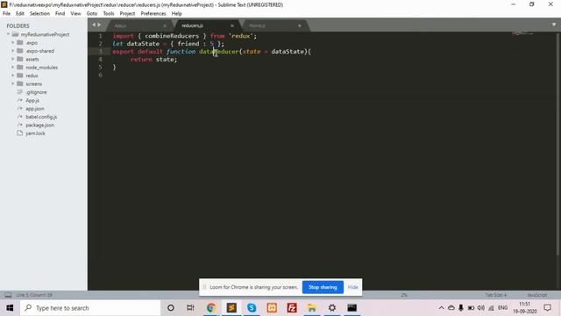This screenshot has width=561, height=316.
Task: Go to next tab using right arrow
Action: [99, 25]
